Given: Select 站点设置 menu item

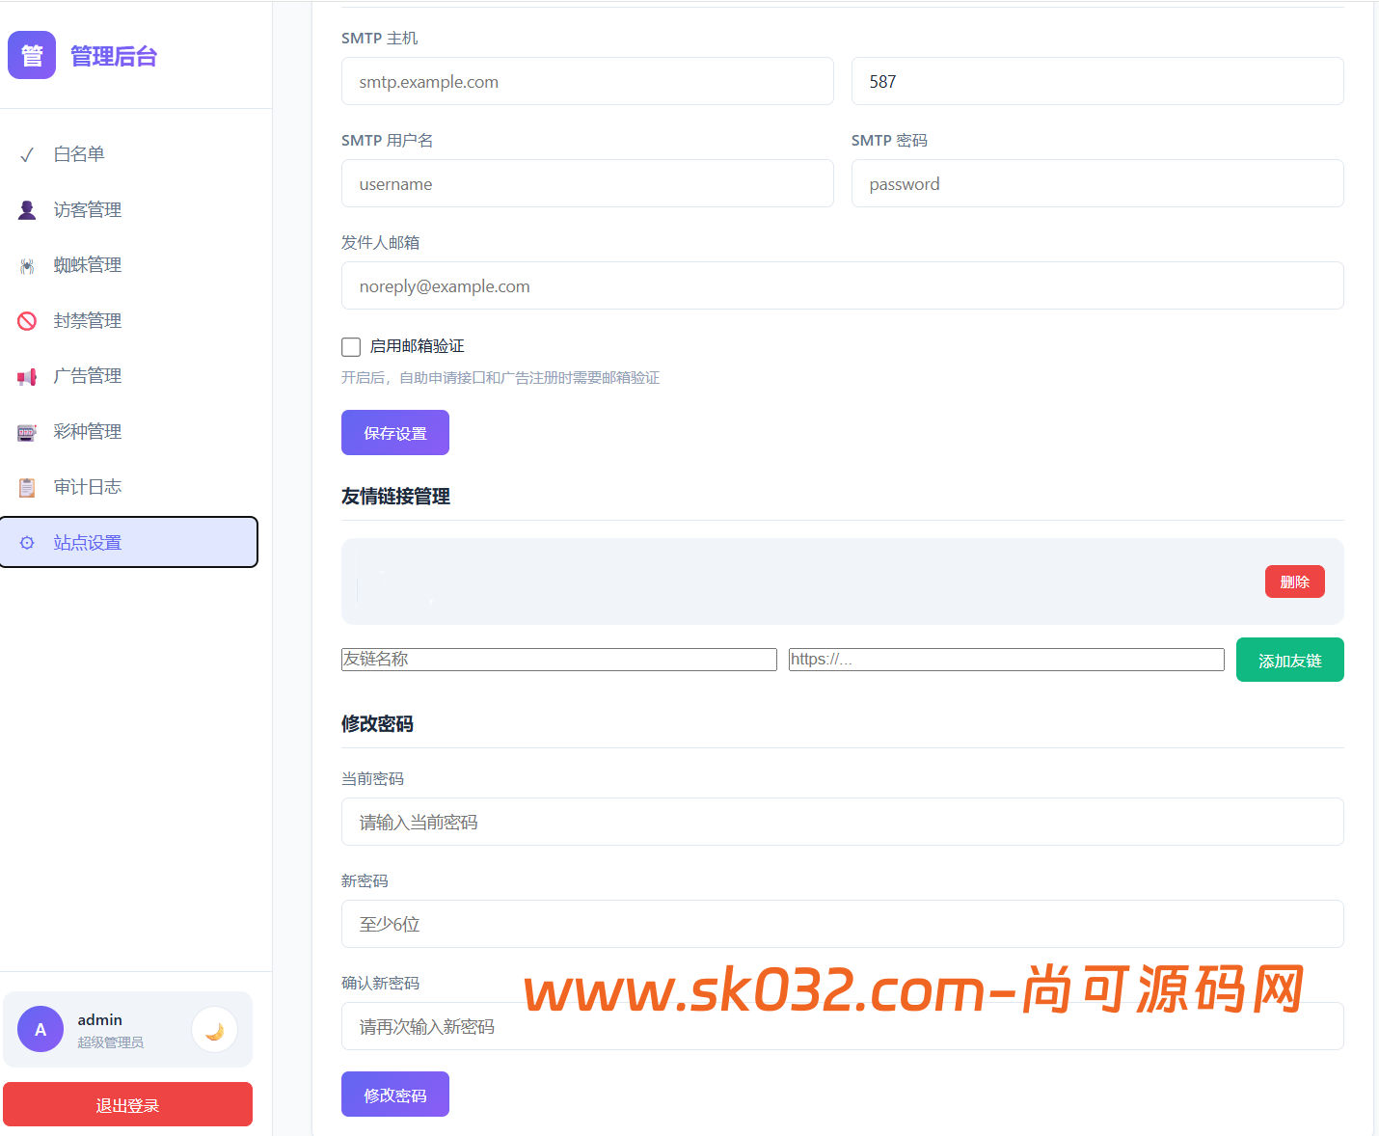Looking at the screenshot, I should point(129,542).
